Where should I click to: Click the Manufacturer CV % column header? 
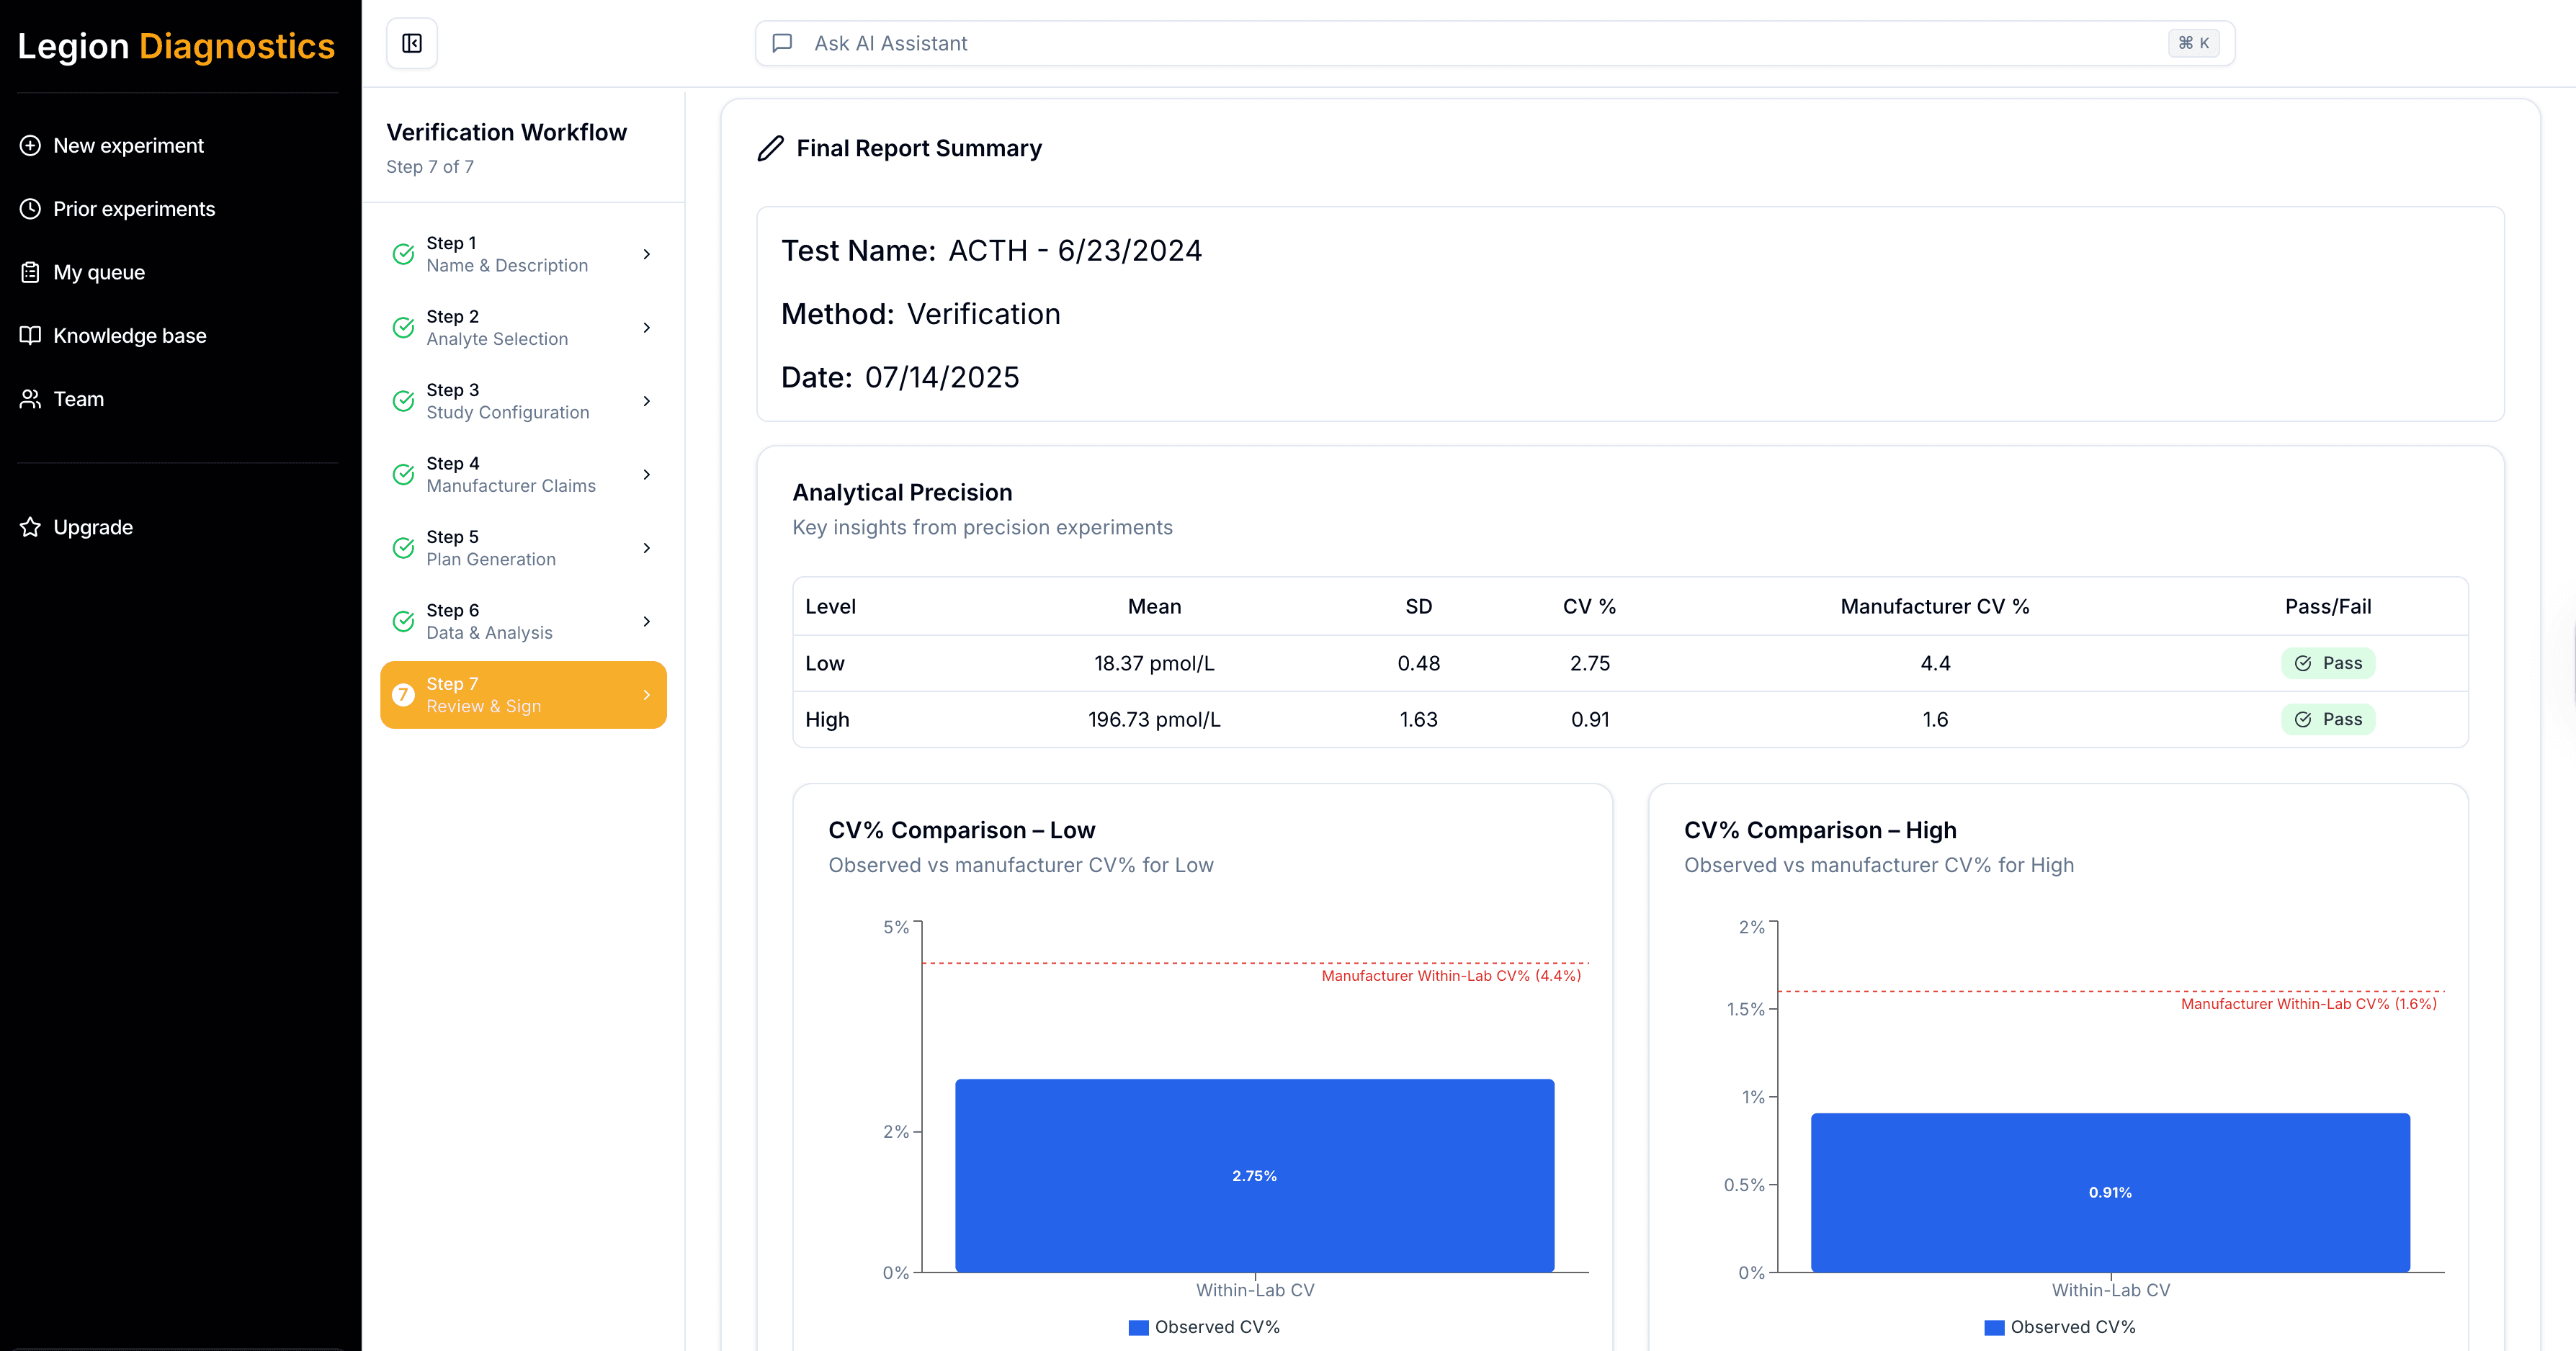click(1935, 606)
